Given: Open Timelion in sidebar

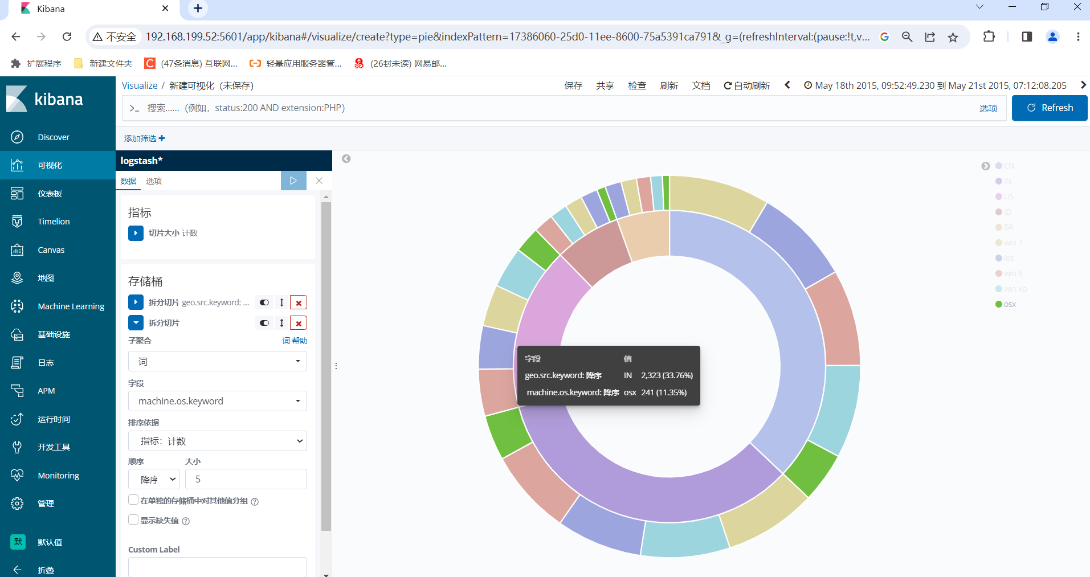Looking at the screenshot, I should [x=54, y=222].
